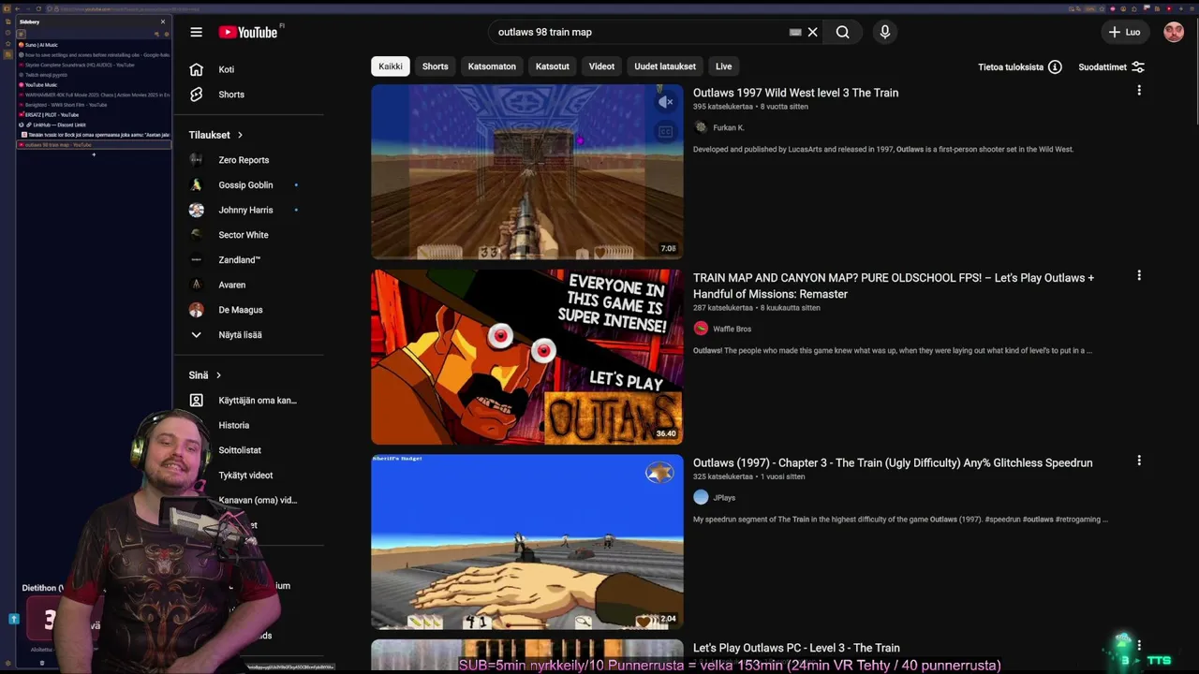
Task: Open Historia in the sidebar
Action: (234, 425)
